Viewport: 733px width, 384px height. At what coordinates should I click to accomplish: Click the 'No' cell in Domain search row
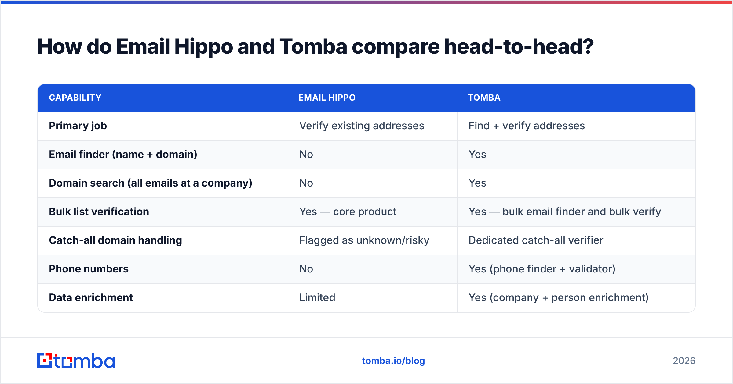pos(306,183)
